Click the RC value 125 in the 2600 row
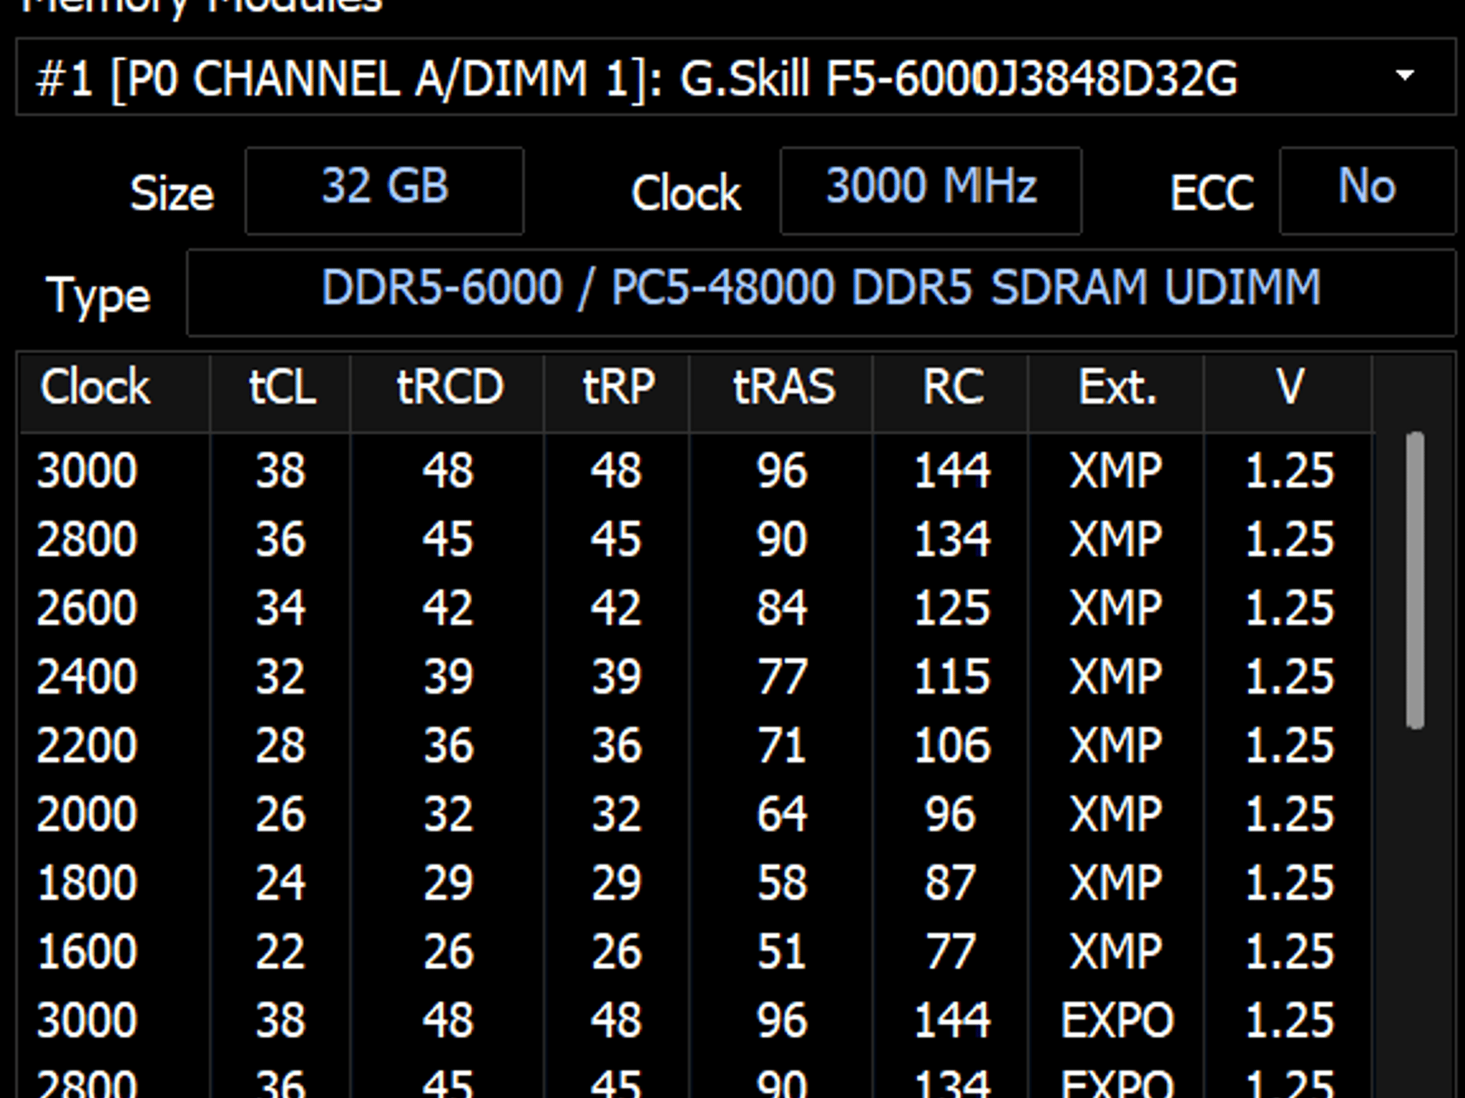Viewport: 1465px width, 1098px height. click(x=952, y=608)
